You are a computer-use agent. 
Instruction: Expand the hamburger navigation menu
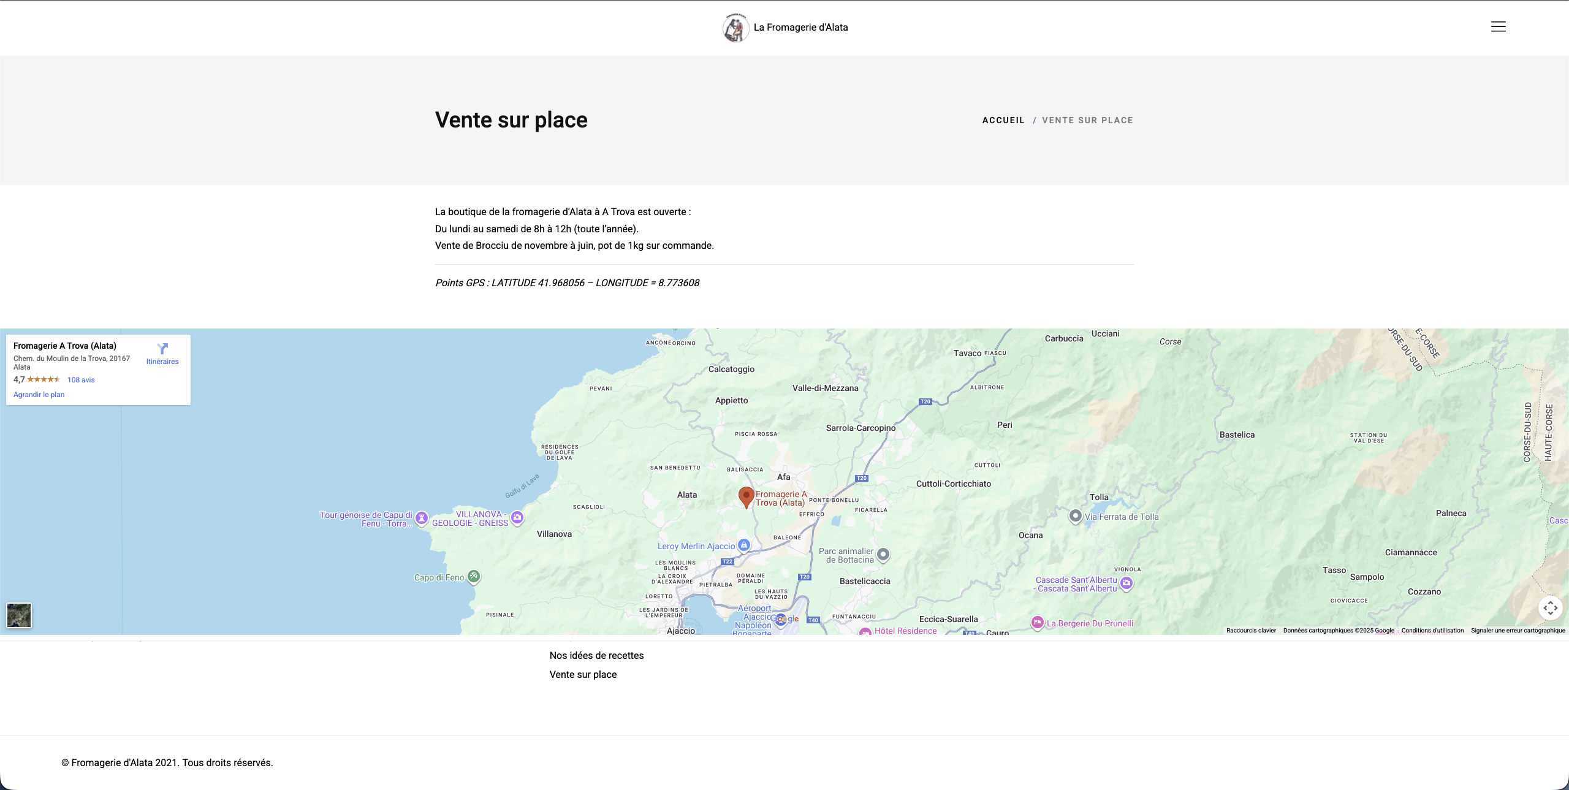[1498, 26]
